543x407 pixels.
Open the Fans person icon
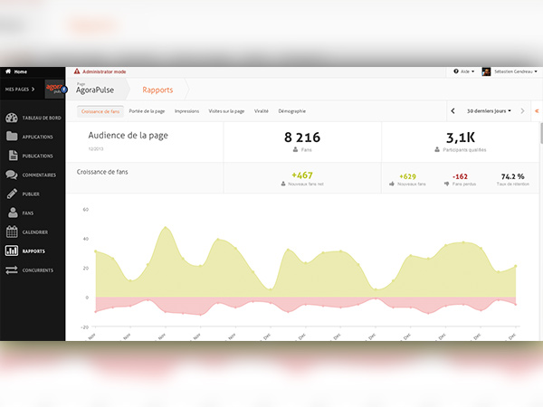coord(12,213)
